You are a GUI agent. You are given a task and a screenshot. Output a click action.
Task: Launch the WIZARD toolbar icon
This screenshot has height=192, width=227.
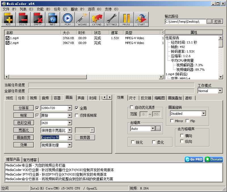pyautogui.click(x=82, y=19)
